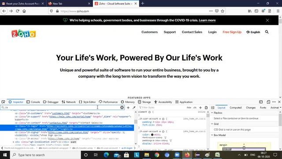This screenshot has width=282, height=159.
Task: Expand the padding shorthand property
Action: click(154, 122)
